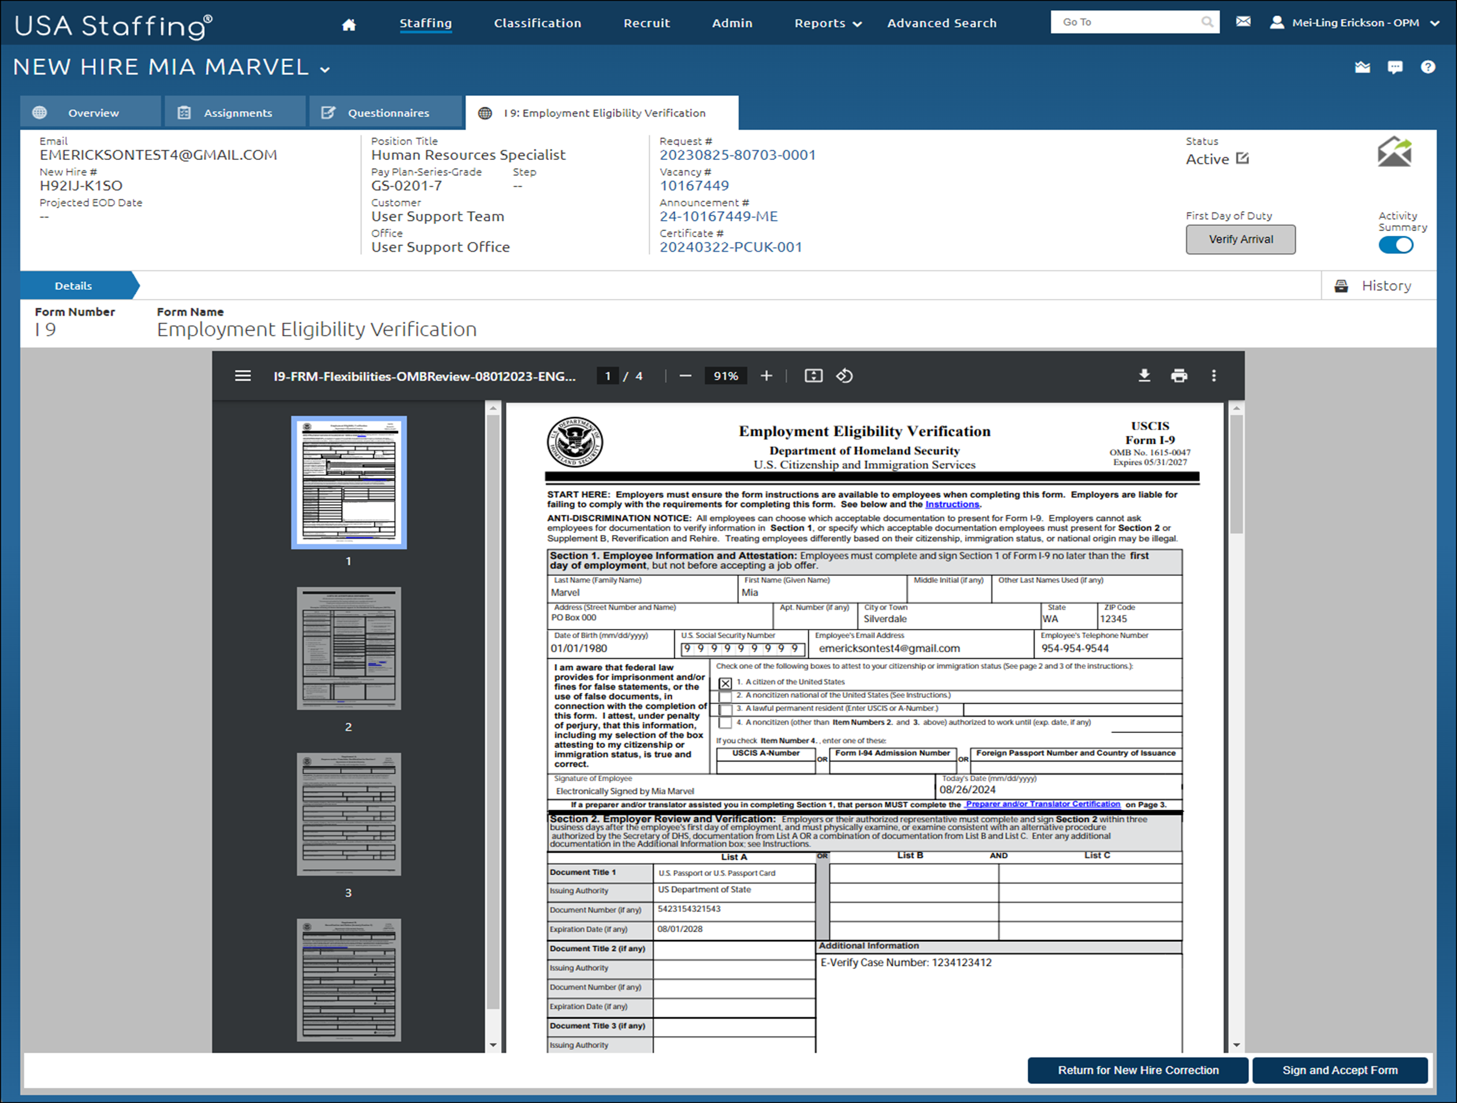Rotate the PDF counterclockwise
The height and width of the screenshot is (1103, 1457).
[x=845, y=376]
